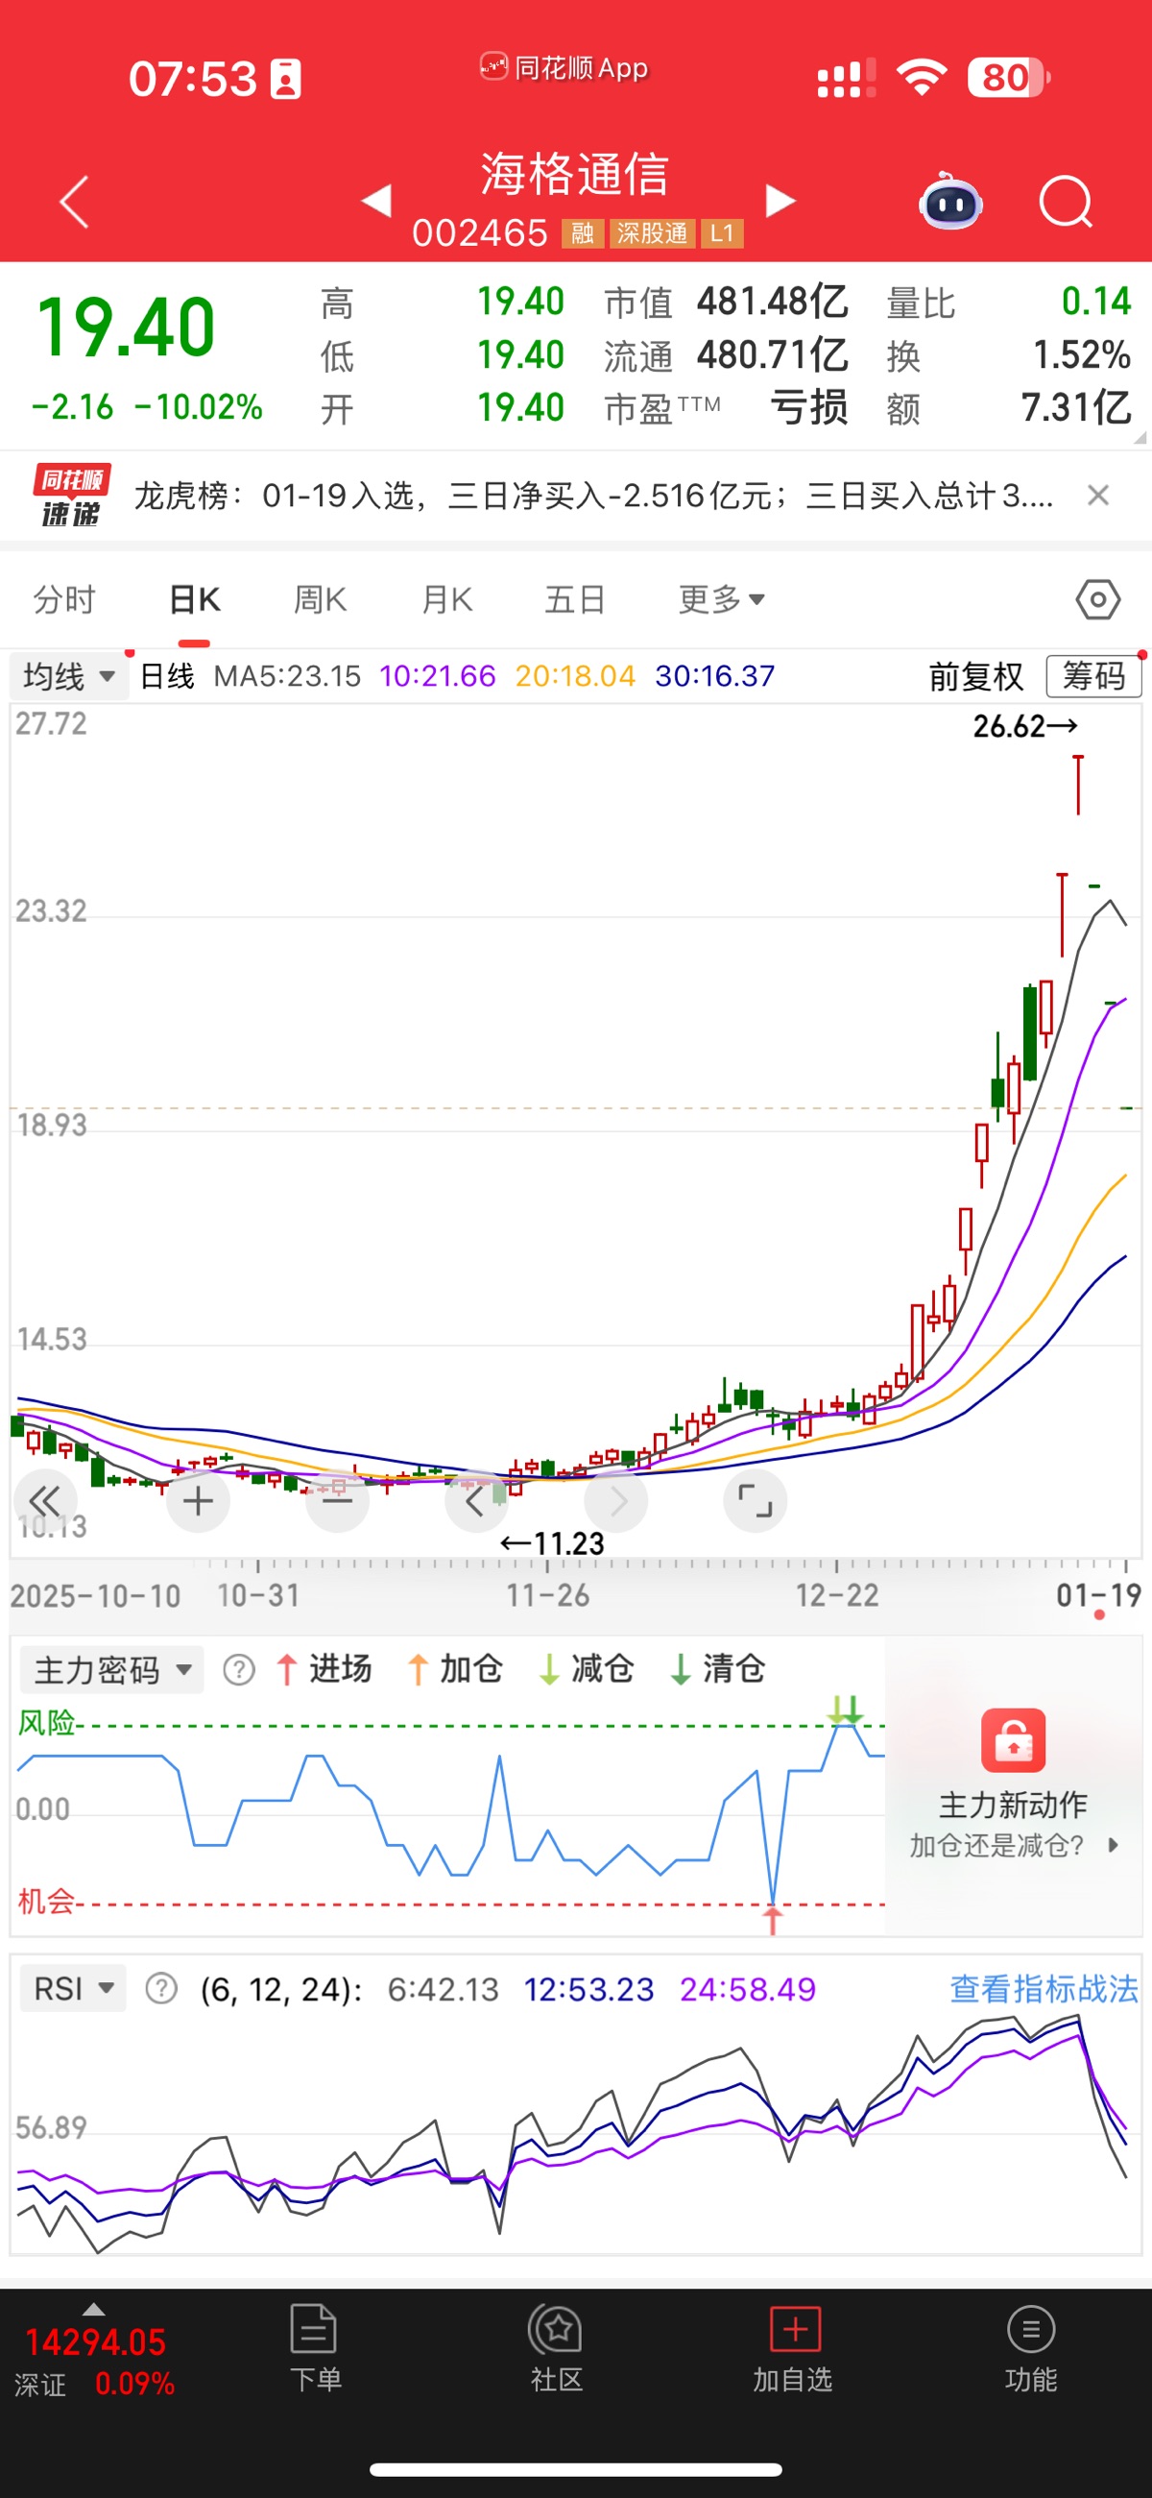Tap the 11-26 date on axis
Image resolution: width=1152 pixels, height=2498 pixels.
[x=548, y=1595]
